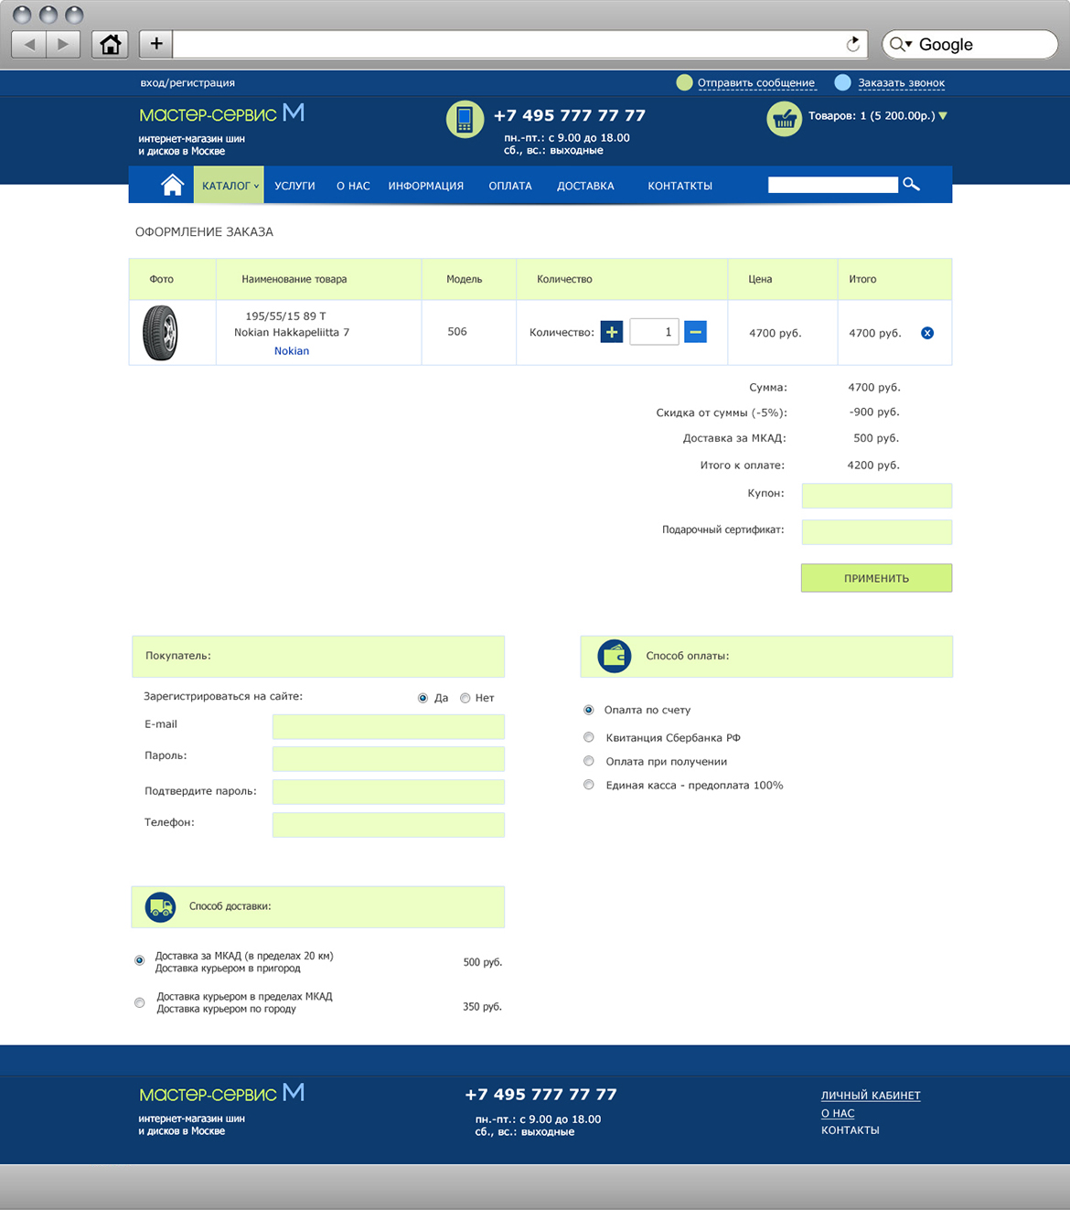Click the shopping basket icon
This screenshot has width=1070, height=1210.
tap(784, 118)
